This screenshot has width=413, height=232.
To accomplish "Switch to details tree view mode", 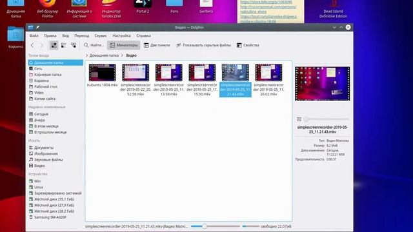I will [x=74, y=45].
